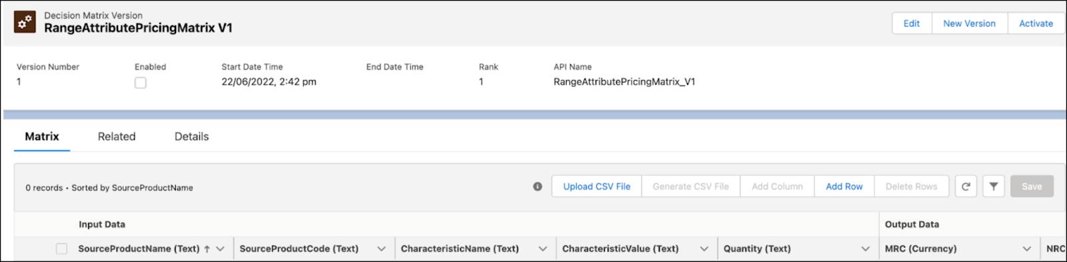Viewport: 1067px width, 262px height.
Task: Click the Save button
Action: point(1032,187)
